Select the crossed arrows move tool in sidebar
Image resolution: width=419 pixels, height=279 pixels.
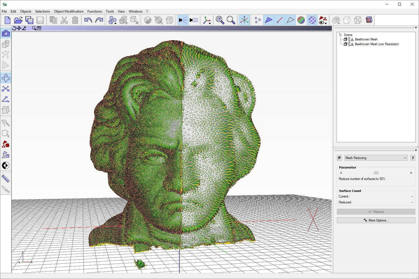6,89
